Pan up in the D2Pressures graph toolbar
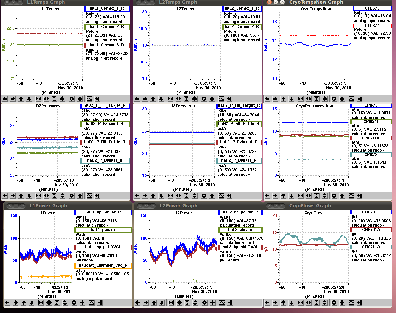Image resolution: width=396 pixels, height=313 pixels. [x=21, y=195]
